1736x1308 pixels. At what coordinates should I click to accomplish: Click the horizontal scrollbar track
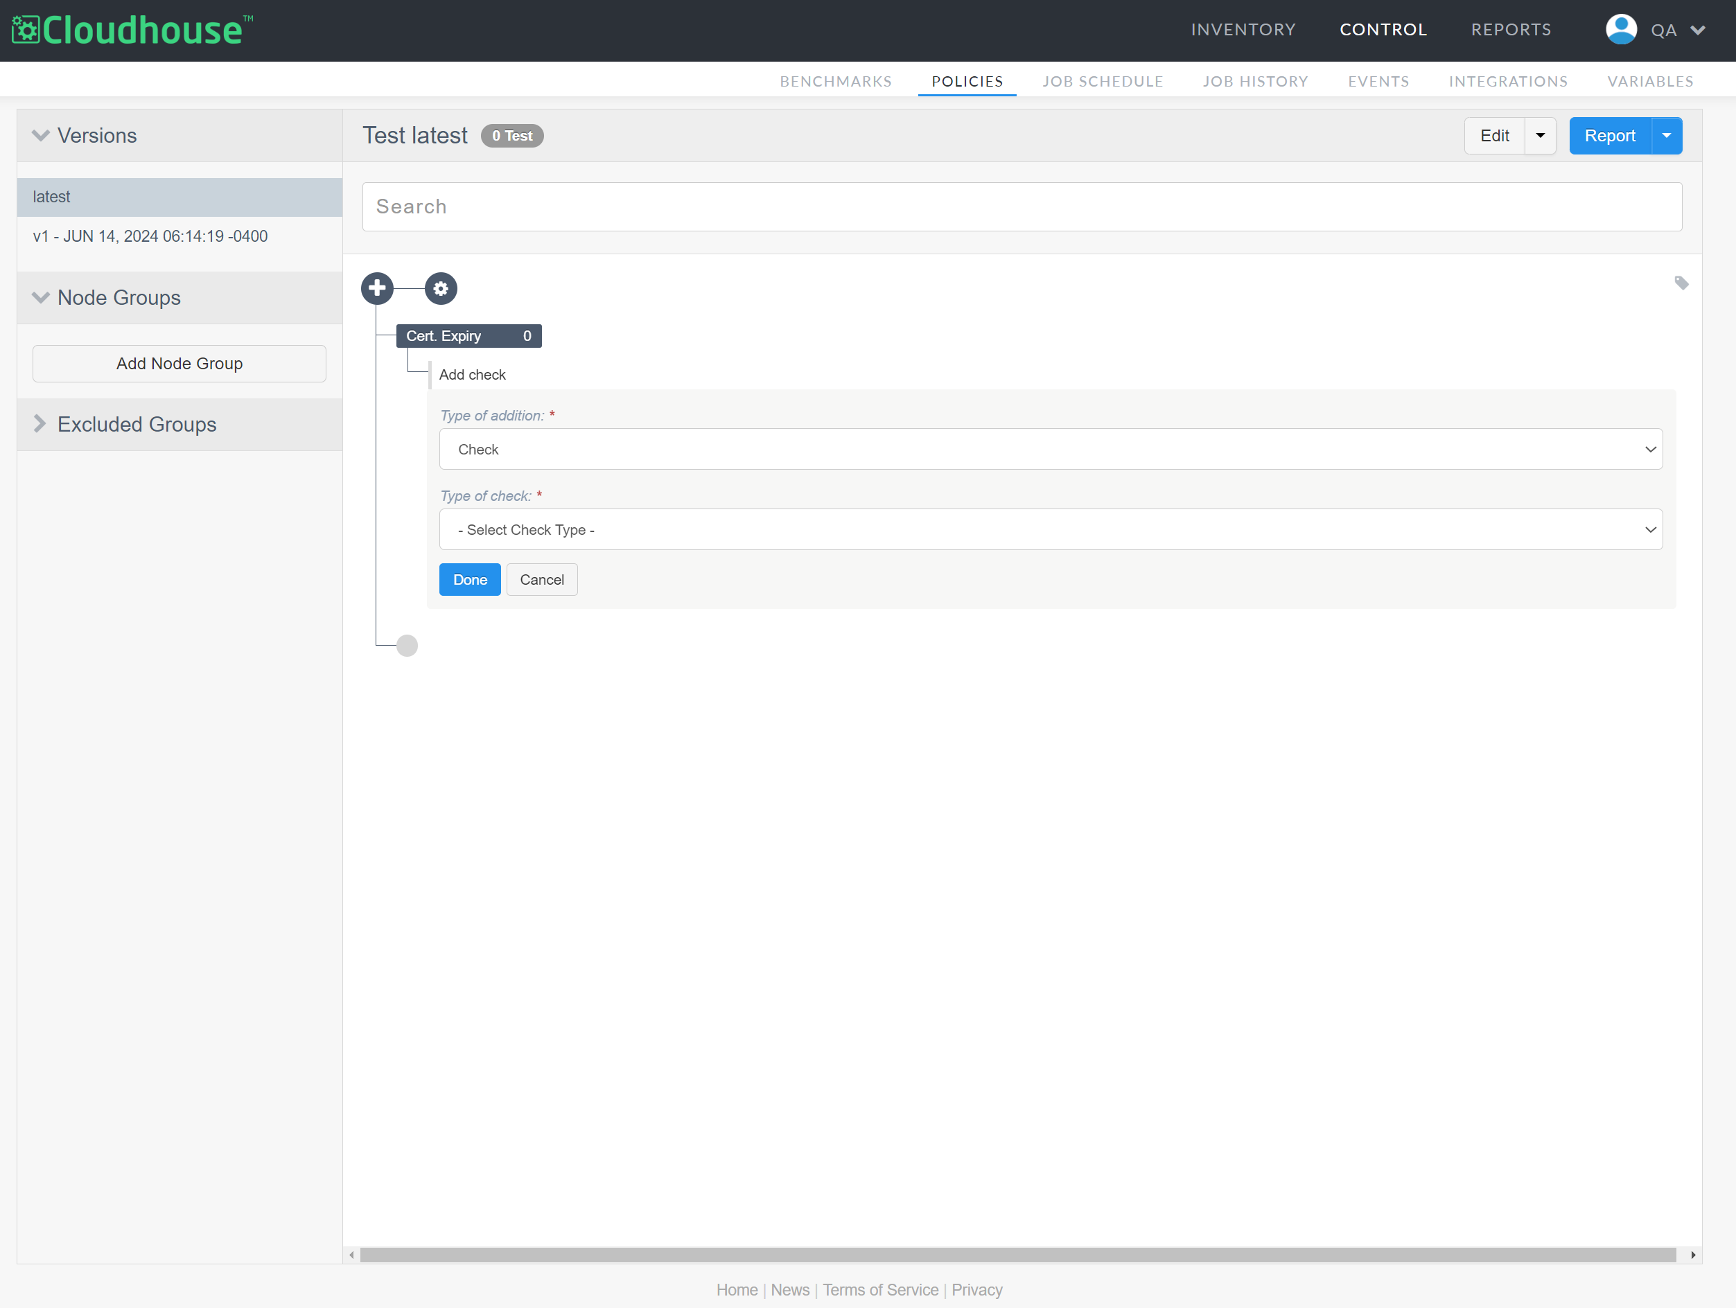pyautogui.click(x=1018, y=1255)
